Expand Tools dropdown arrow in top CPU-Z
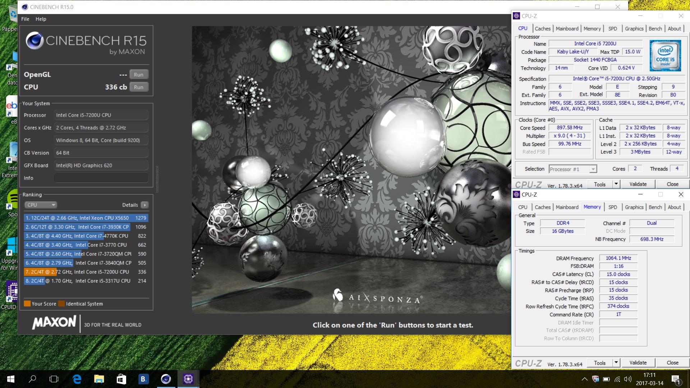This screenshot has width=690, height=388. click(616, 184)
